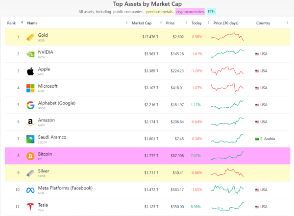Screen dimensions: 294x216
Task: Open Meta Platforms (Facebook) company page
Action: [65, 188]
